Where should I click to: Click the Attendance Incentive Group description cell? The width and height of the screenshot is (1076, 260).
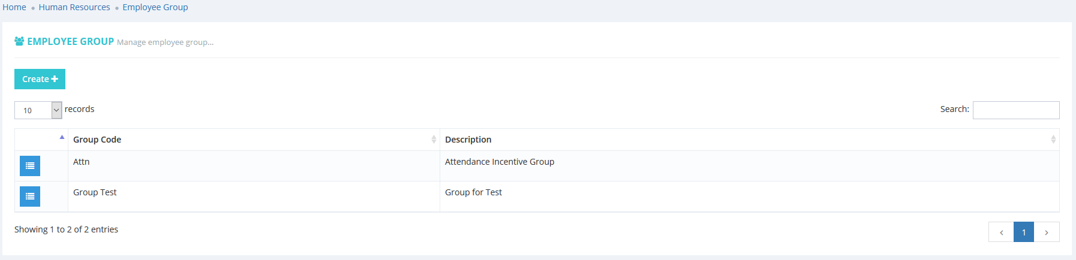click(x=500, y=162)
